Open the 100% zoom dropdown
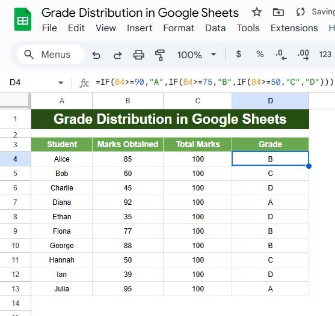335x316 pixels. click(197, 55)
